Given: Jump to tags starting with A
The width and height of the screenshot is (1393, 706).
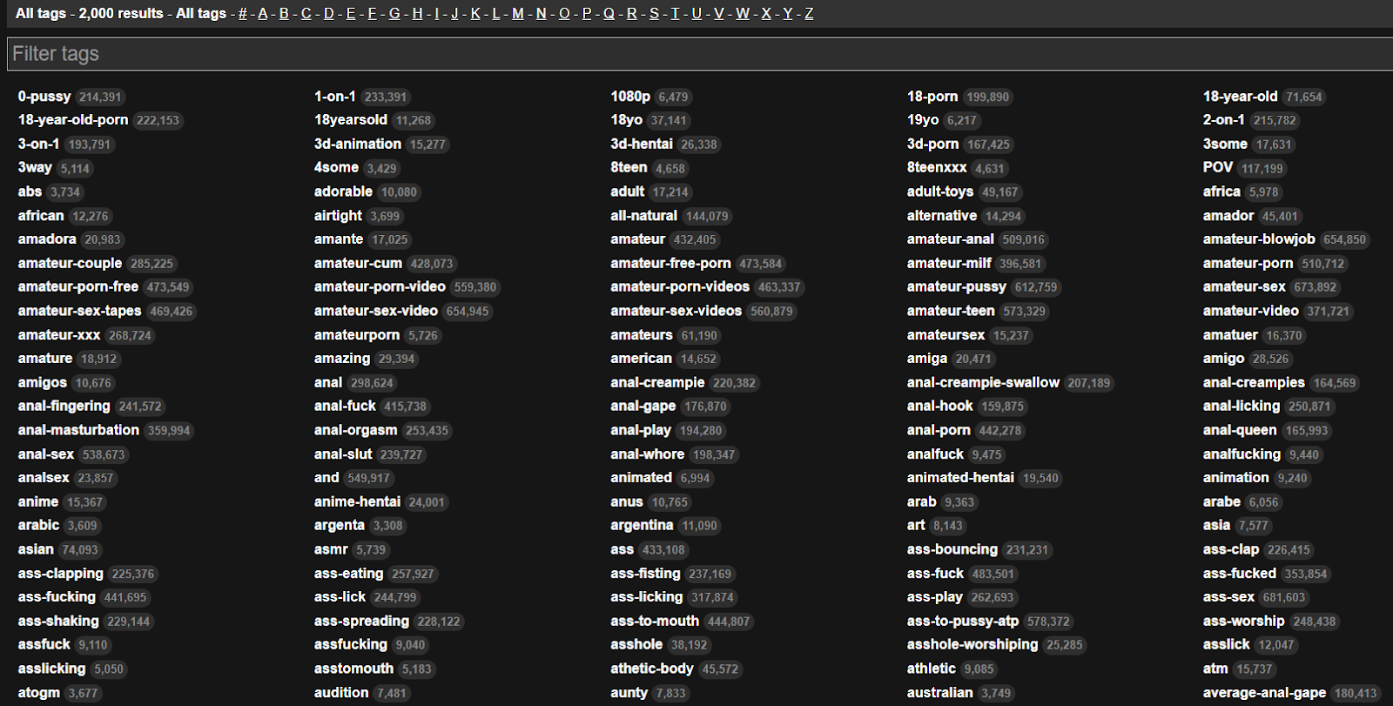Looking at the screenshot, I should pyautogui.click(x=263, y=14).
